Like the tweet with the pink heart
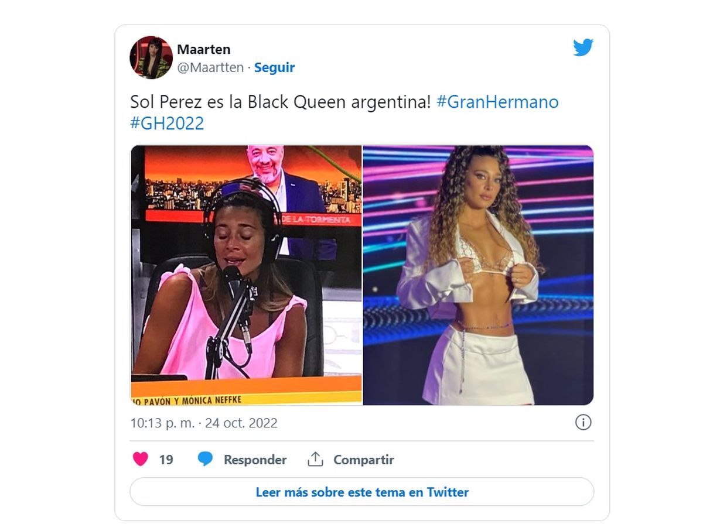703x524 pixels. 141,460
